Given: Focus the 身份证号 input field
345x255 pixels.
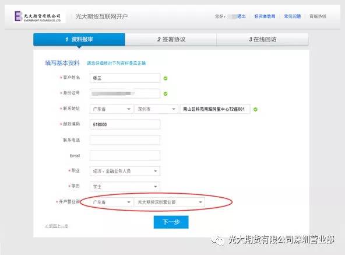Looking at the screenshot, I should (x=125, y=93).
